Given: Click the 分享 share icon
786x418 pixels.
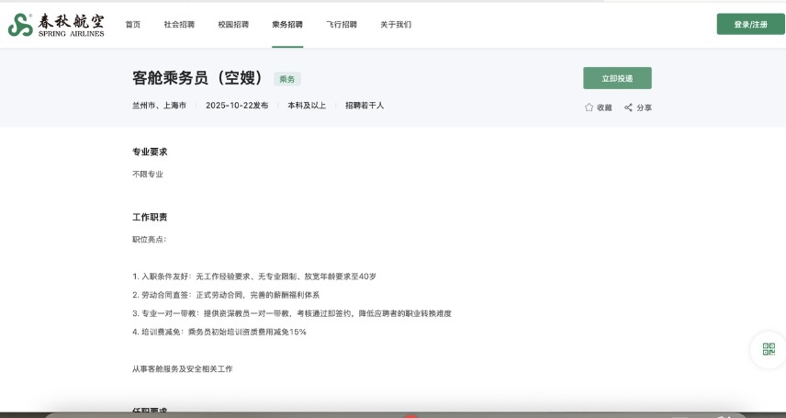Looking at the screenshot, I should tap(629, 107).
